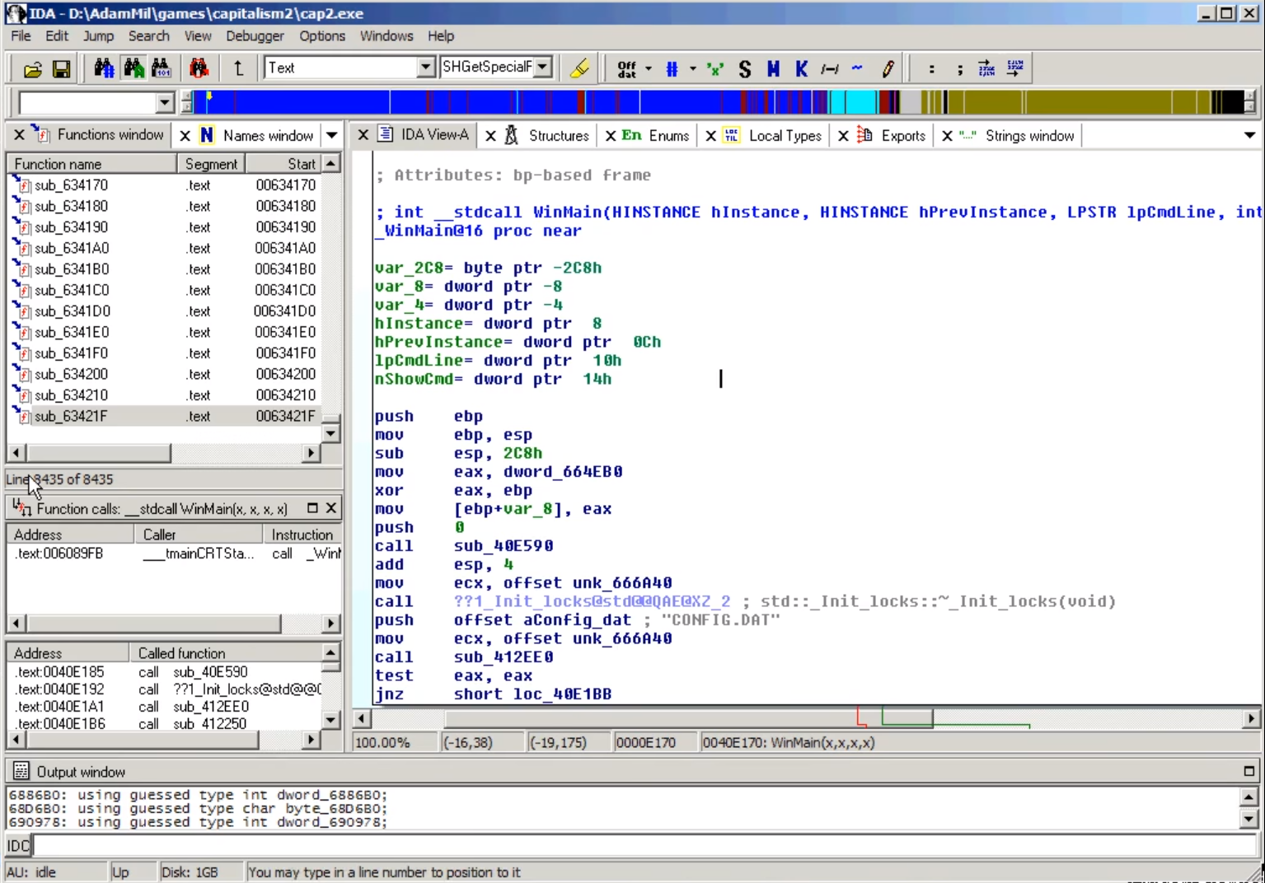Viewport: 1265px width, 883px height.
Task: Open the Search menu
Action: click(x=148, y=35)
